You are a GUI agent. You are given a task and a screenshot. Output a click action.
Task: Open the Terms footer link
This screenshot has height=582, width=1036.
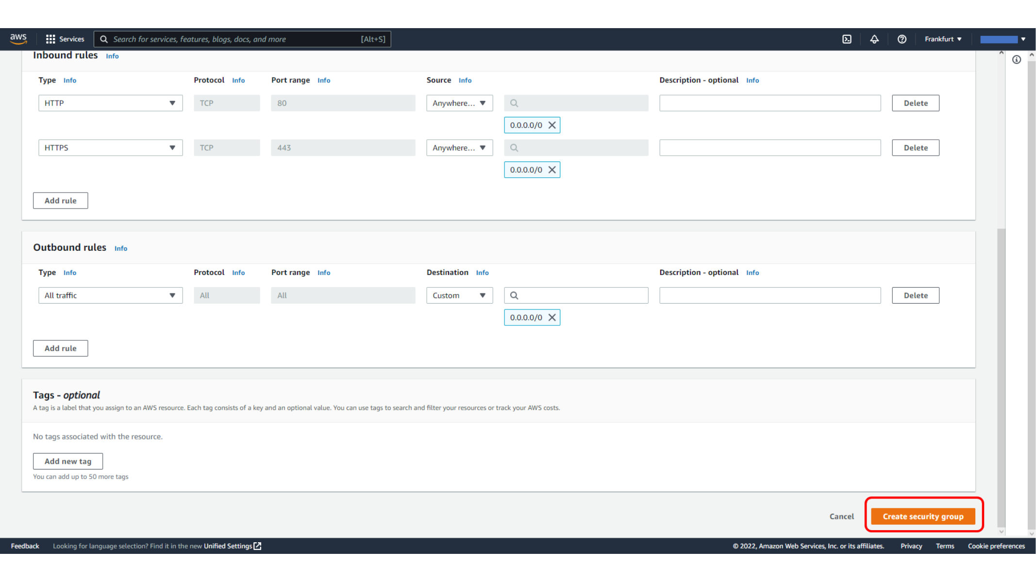pos(945,546)
